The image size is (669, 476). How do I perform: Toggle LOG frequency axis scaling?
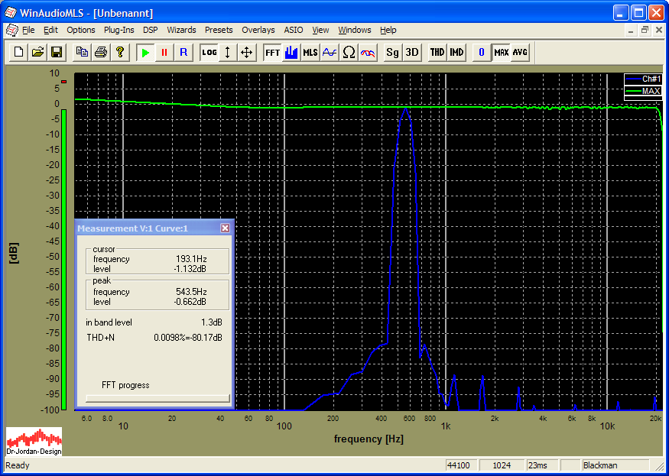click(x=209, y=52)
